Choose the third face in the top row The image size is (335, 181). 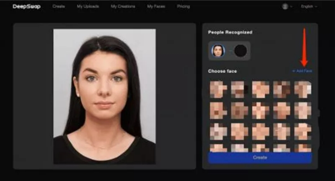260,89
